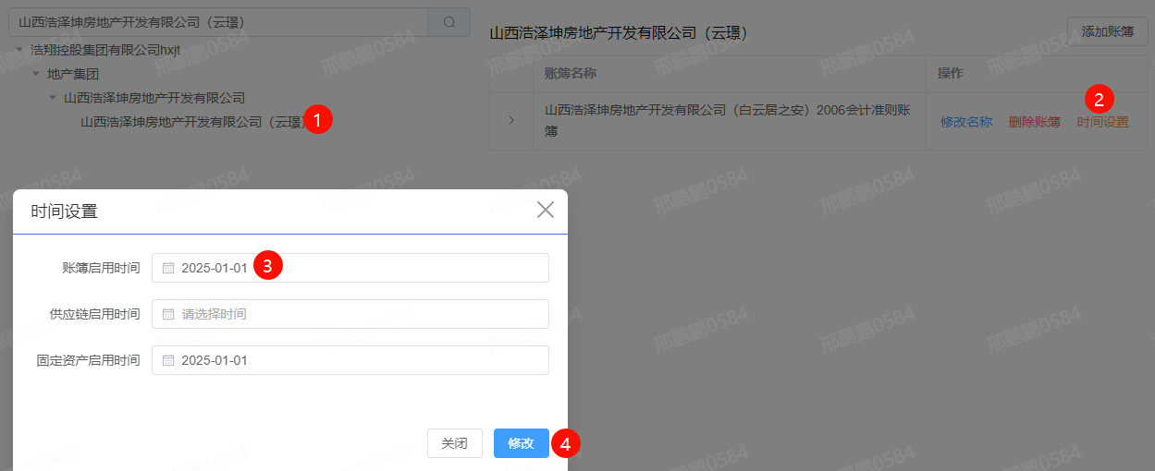Open 时间设置 from the table row
The width and height of the screenshot is (1155, 471).
click(x=1103, y=122)
